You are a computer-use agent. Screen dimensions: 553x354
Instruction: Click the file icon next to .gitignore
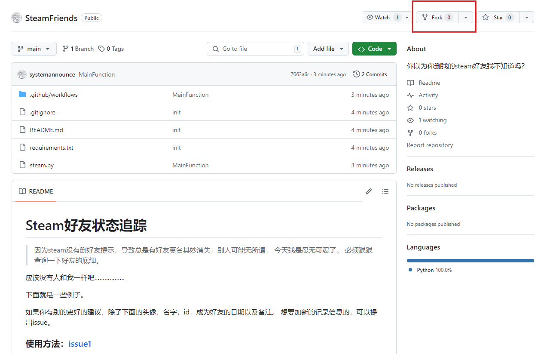coord(22,112)
